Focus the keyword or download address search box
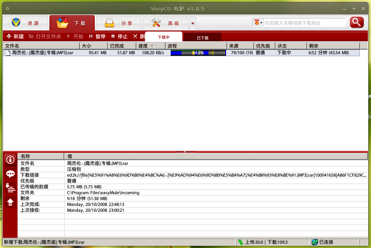Screen dimensions: 371x248 [x=304, y=23]
